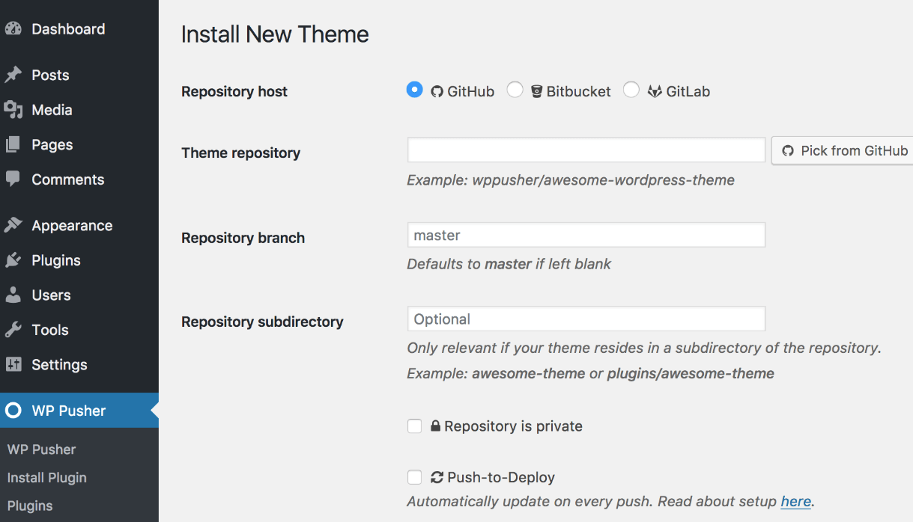This screenshot has width=913, height=522.
Task: Click the Plugins plug icon
Action: tap(13, 260)
